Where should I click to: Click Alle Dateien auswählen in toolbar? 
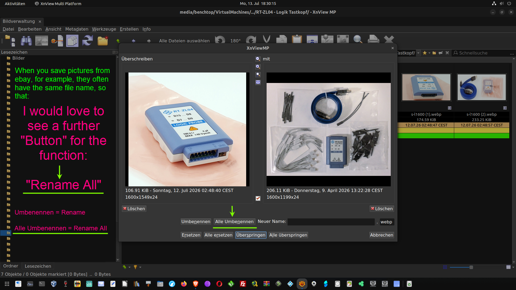pyautogui.click(x=184, y=41)
